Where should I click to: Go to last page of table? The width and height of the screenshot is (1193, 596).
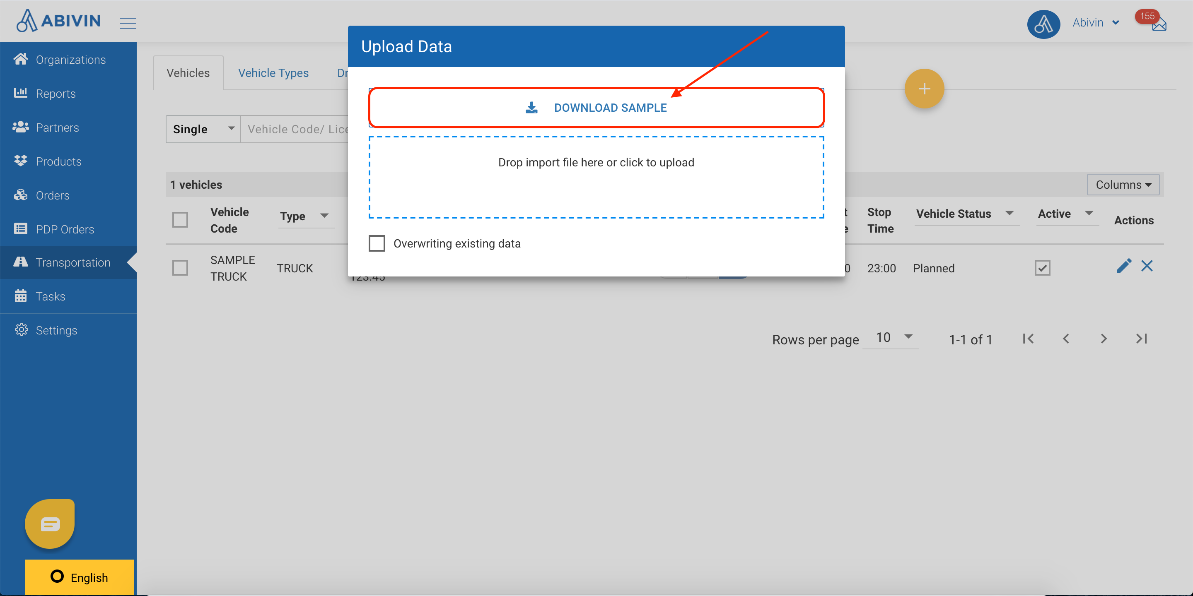1142,339
